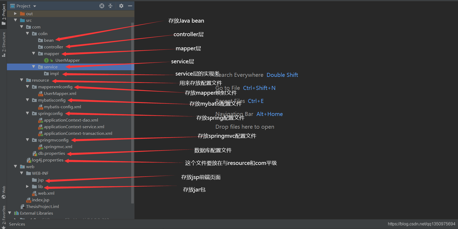Collapse the service package arrow
458x229 pixels.
tap(34, 67)
